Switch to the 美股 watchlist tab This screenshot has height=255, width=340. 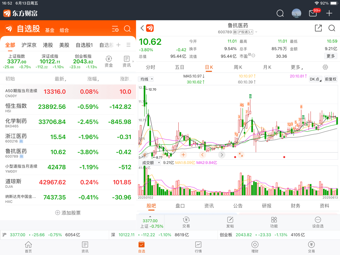click(x=64, y=45)
